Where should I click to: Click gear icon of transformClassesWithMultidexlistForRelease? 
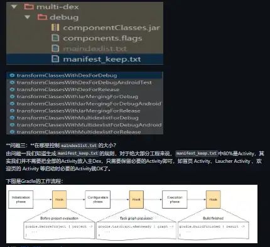pyautogui.click(x=13, y=132)
